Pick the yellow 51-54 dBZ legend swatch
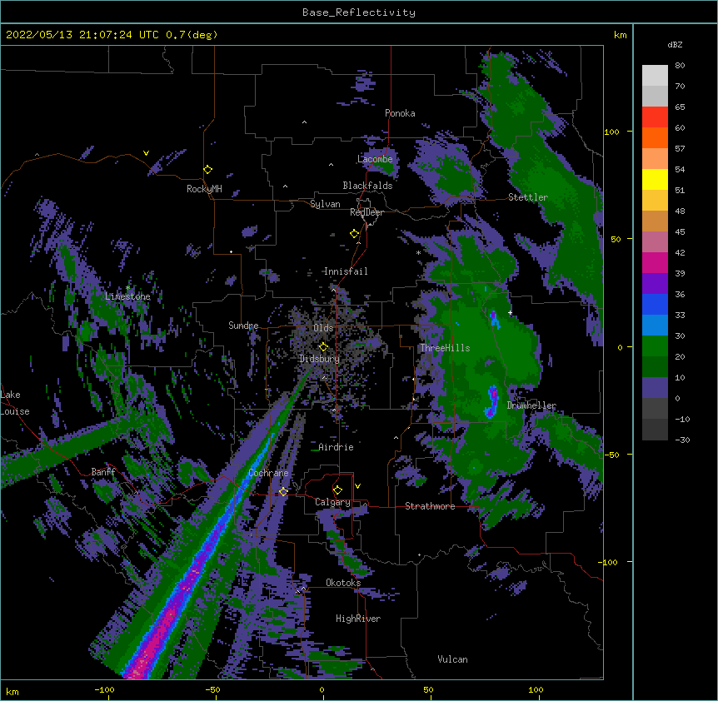This screenshot has height=701, width=718. (x=655, y=179)
